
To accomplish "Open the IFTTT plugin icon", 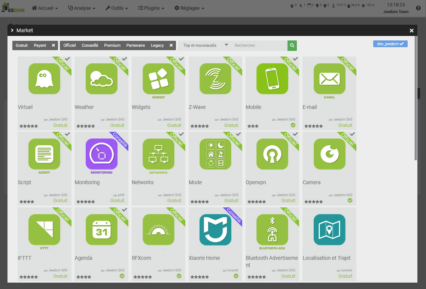I will (x=44, y=229).
